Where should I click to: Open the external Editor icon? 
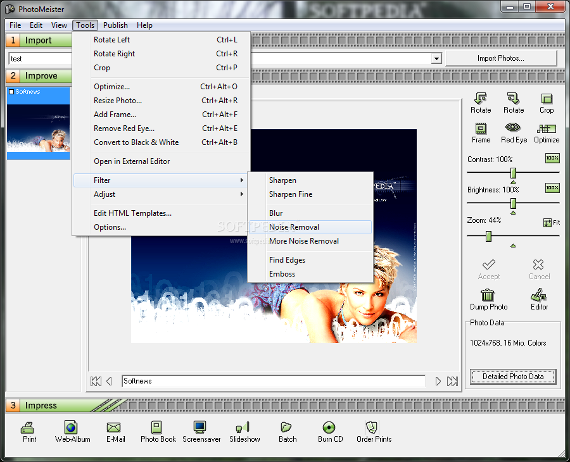coord(538,295)
